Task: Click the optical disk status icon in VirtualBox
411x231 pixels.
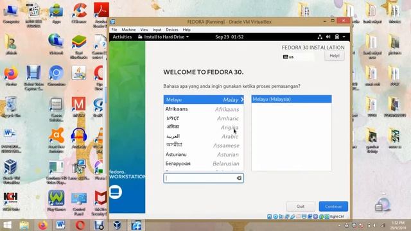Action: (x=275, y=216)
